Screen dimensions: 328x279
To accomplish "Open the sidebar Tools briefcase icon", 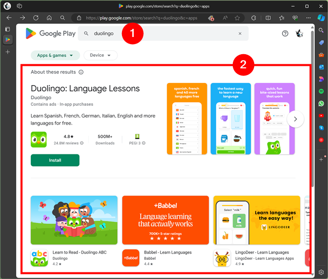I will (x=321, y=55).
